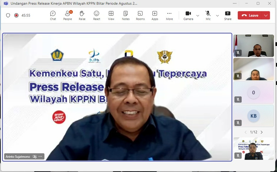
Task: Unmute the Mic
Action: pyautogui.click(x=208, y=15)
